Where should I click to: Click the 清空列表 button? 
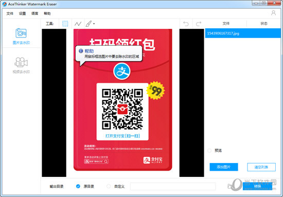(261, 167)
